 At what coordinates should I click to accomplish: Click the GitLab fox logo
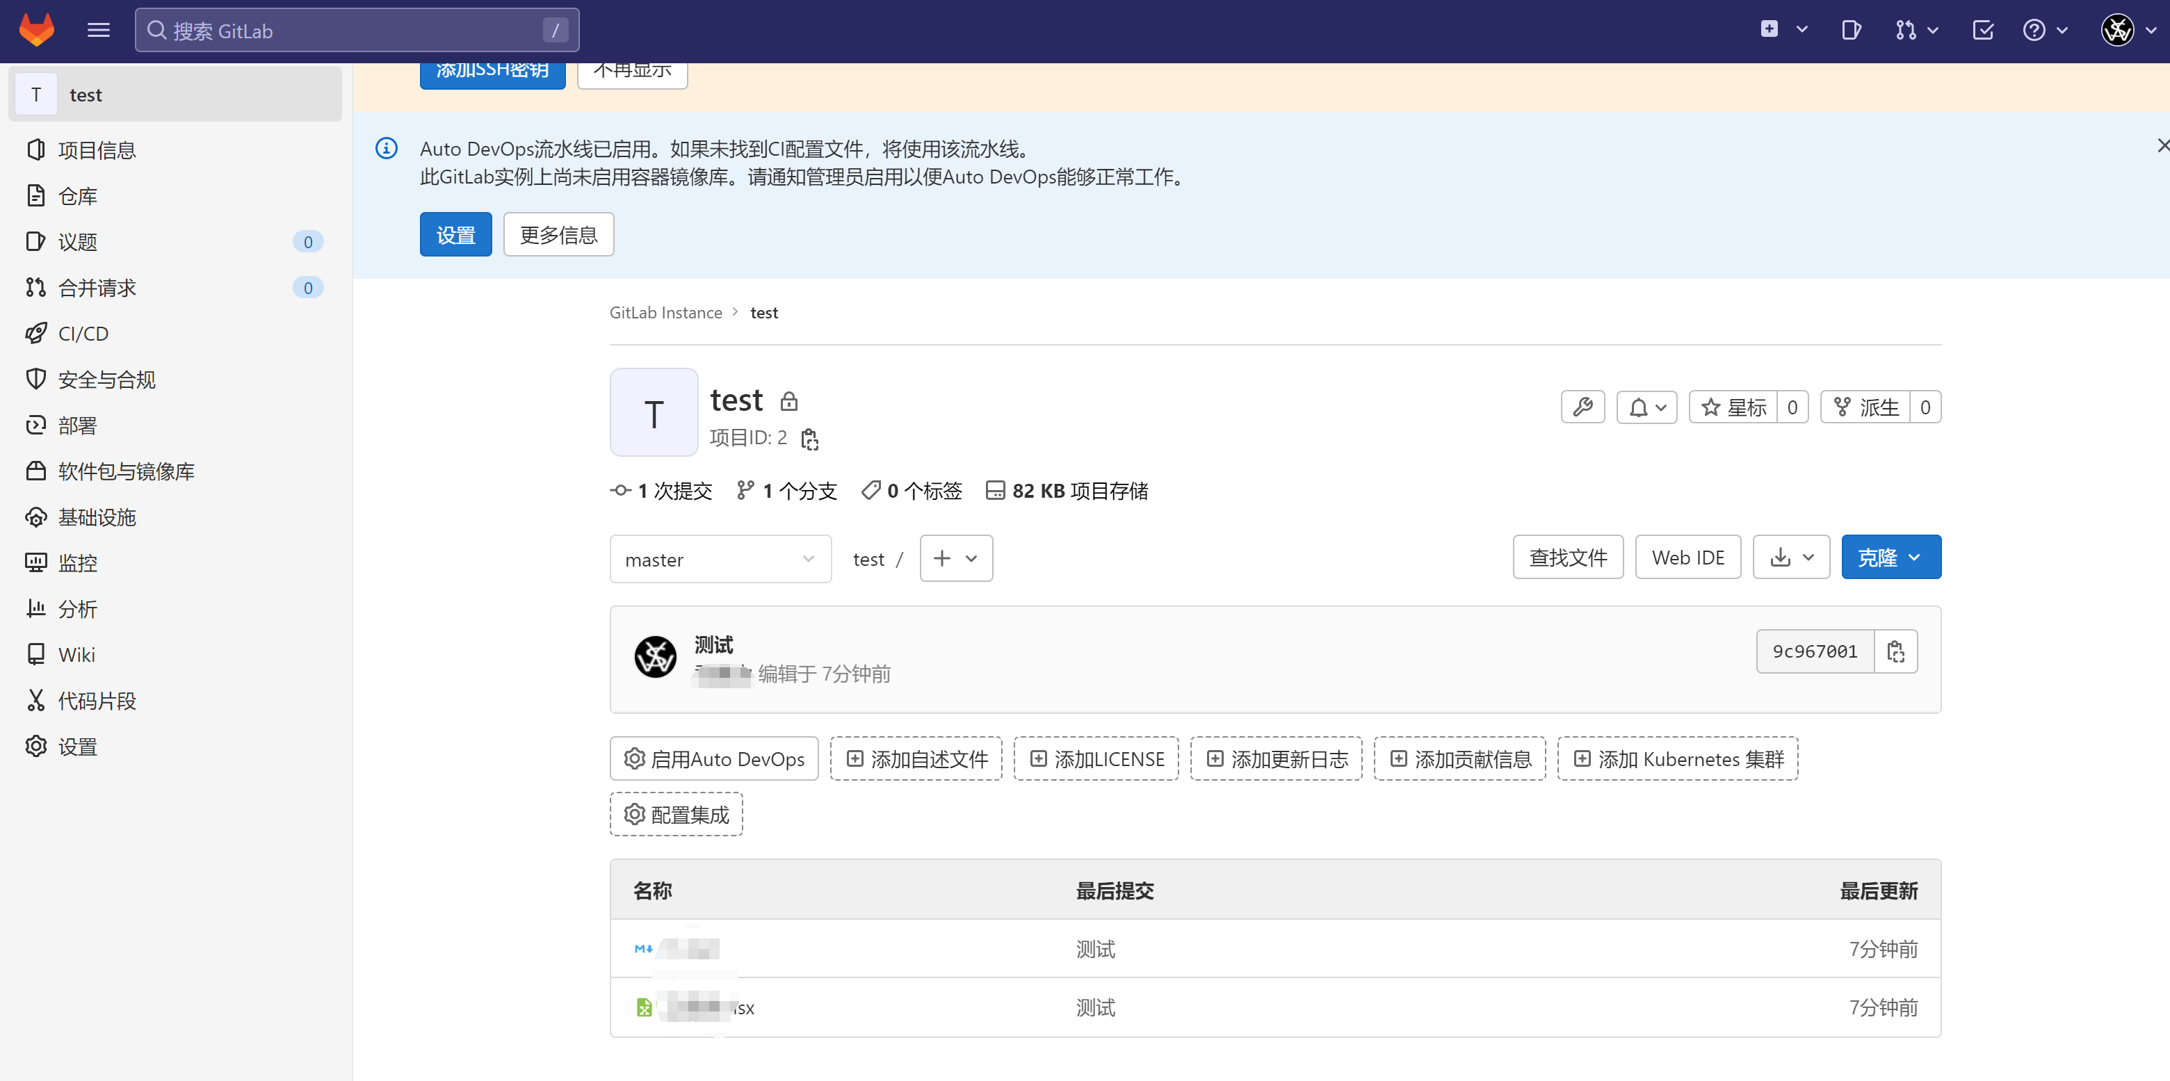(36, 31)
